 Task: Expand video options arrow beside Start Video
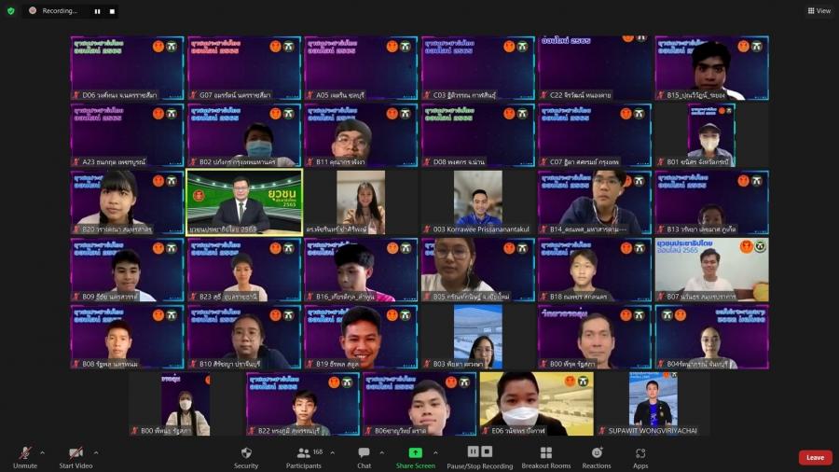95,452
